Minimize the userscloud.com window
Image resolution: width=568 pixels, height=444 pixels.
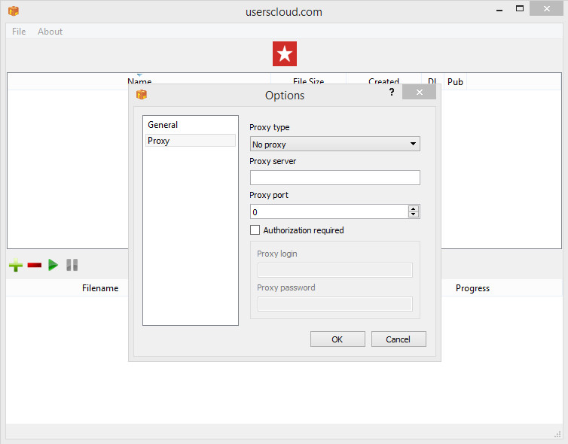pos(499,10)
